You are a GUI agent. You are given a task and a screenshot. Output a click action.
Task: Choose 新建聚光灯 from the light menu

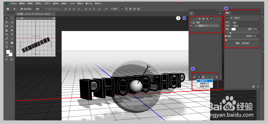[x=204, y=84]
